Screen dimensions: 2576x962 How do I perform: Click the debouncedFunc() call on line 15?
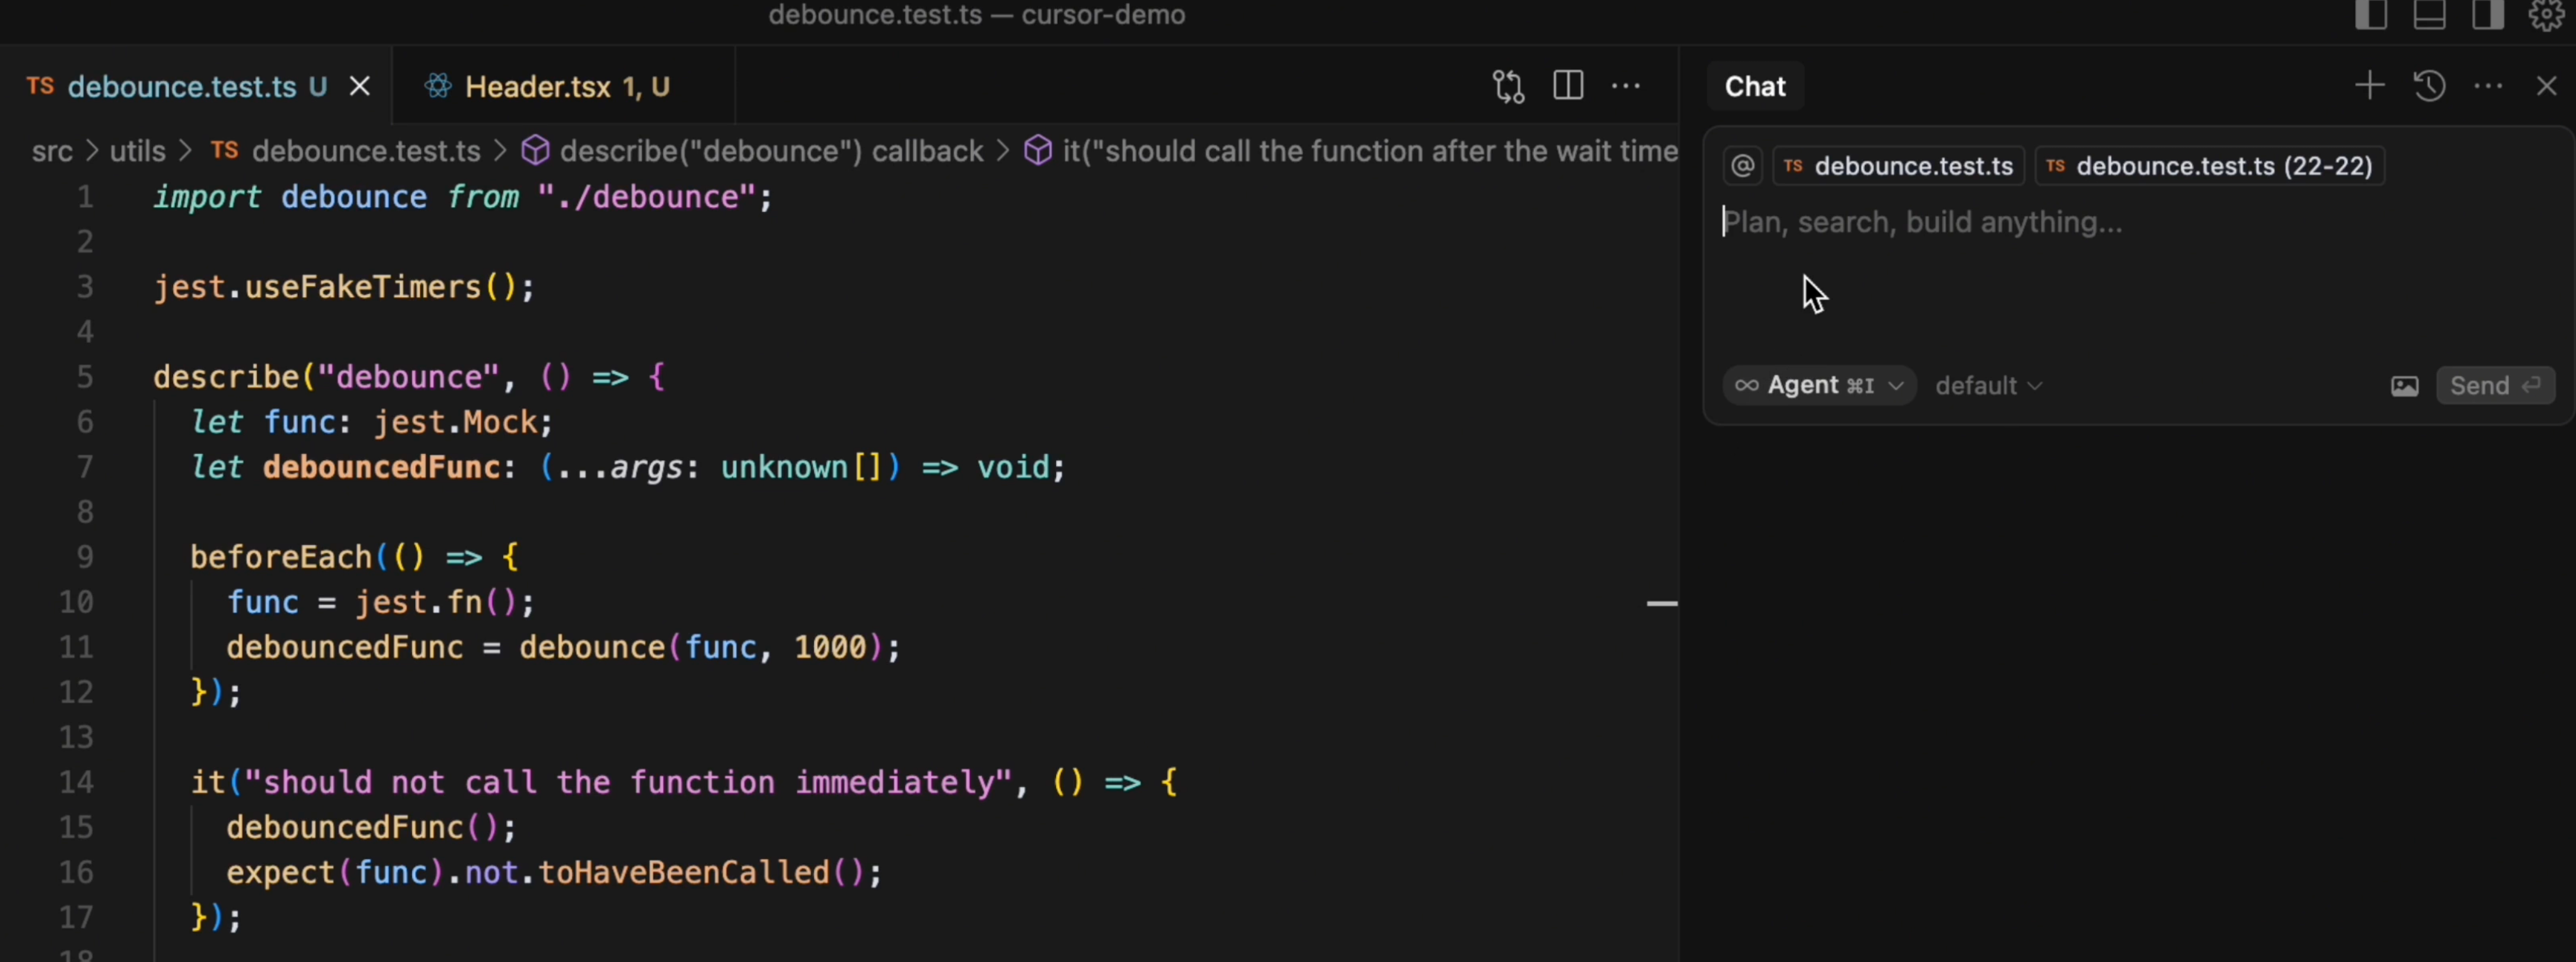[371, 828]
